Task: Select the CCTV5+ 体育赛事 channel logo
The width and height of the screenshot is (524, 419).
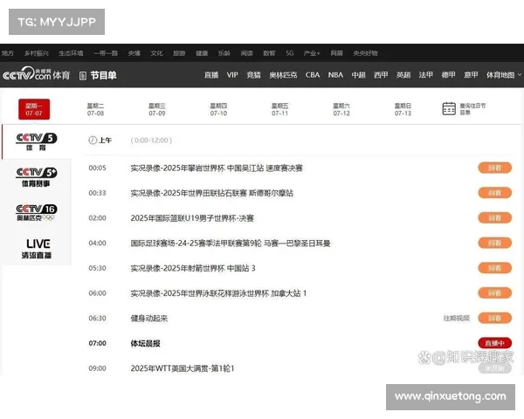Action: point(37,177)
